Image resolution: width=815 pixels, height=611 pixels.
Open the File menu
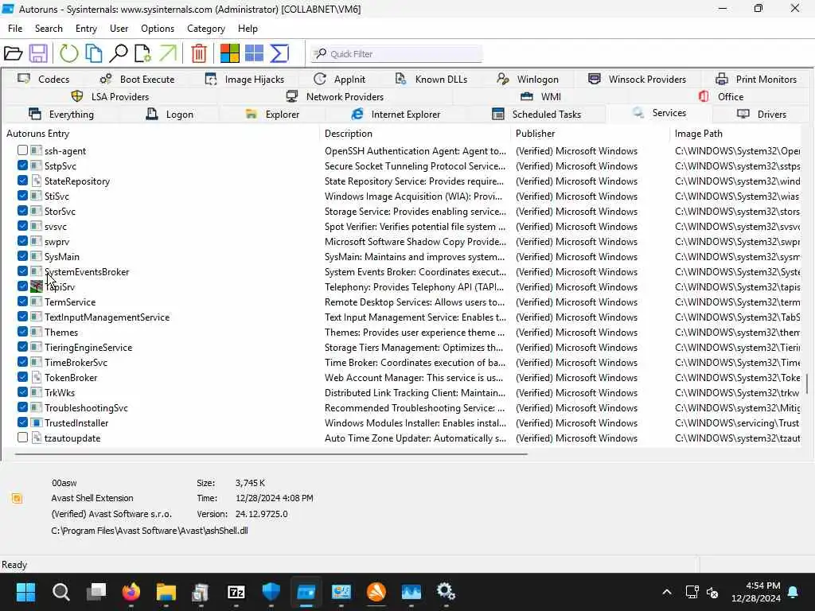[x=15, y=29]
